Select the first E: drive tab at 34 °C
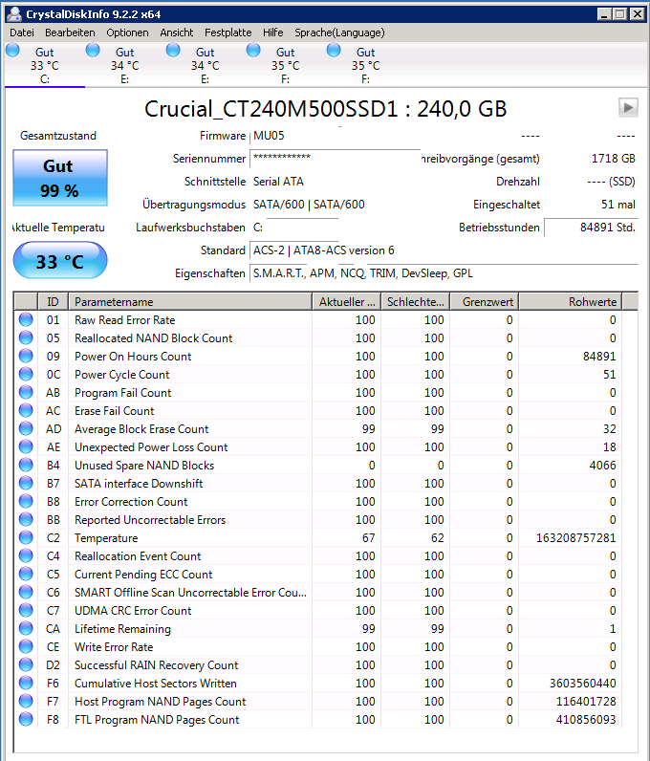Image resolution: width=650 pixels, height=761 pixels. coord(125,65)
